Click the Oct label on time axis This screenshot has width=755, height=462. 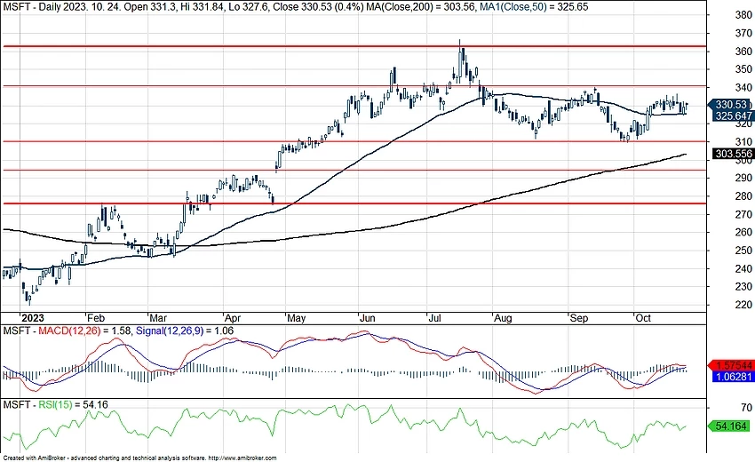(643, 318)
